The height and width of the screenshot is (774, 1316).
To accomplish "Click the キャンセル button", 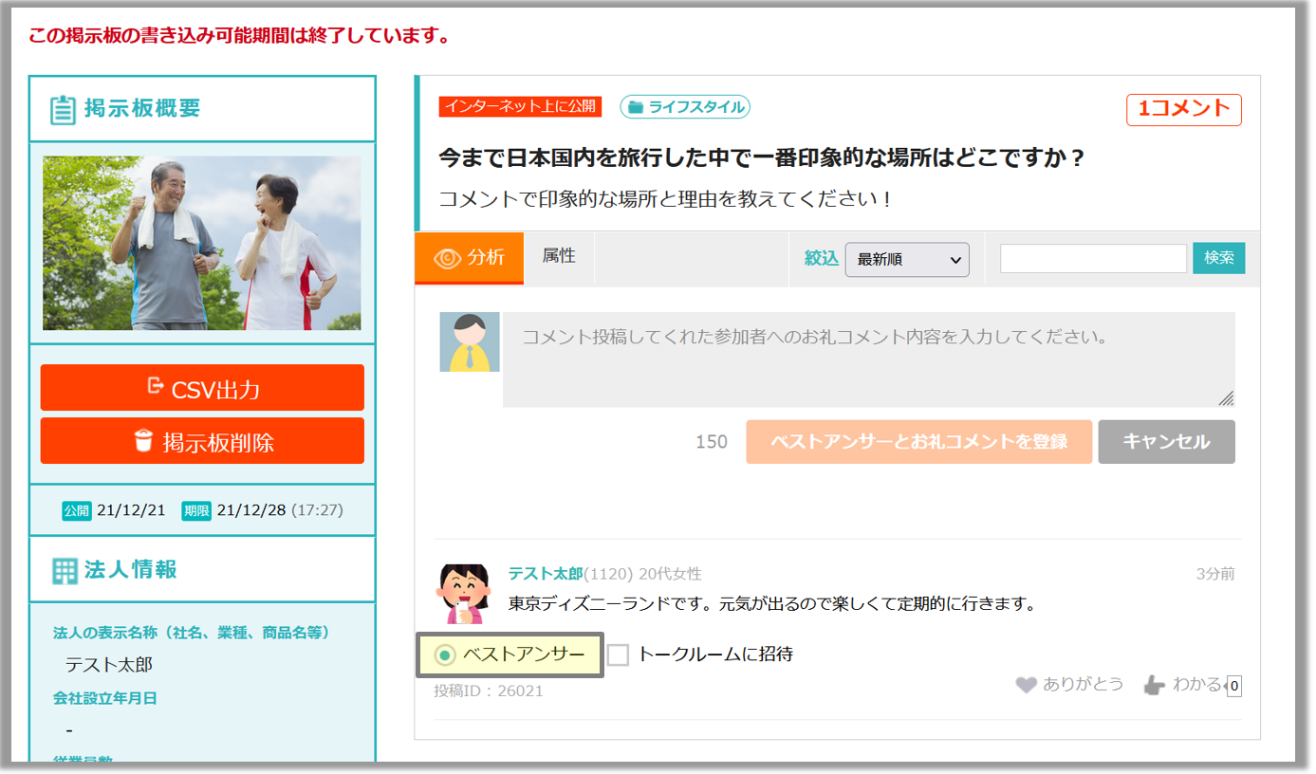I will [1167, 442].
